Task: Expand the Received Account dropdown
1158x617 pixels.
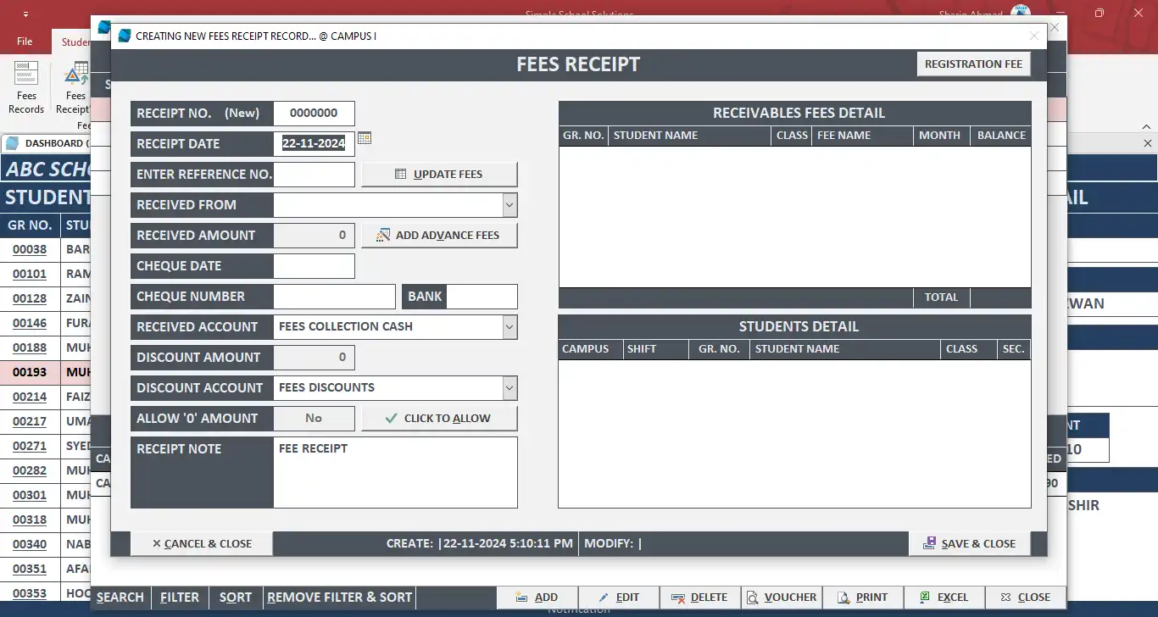Action: tap(509, 326)
